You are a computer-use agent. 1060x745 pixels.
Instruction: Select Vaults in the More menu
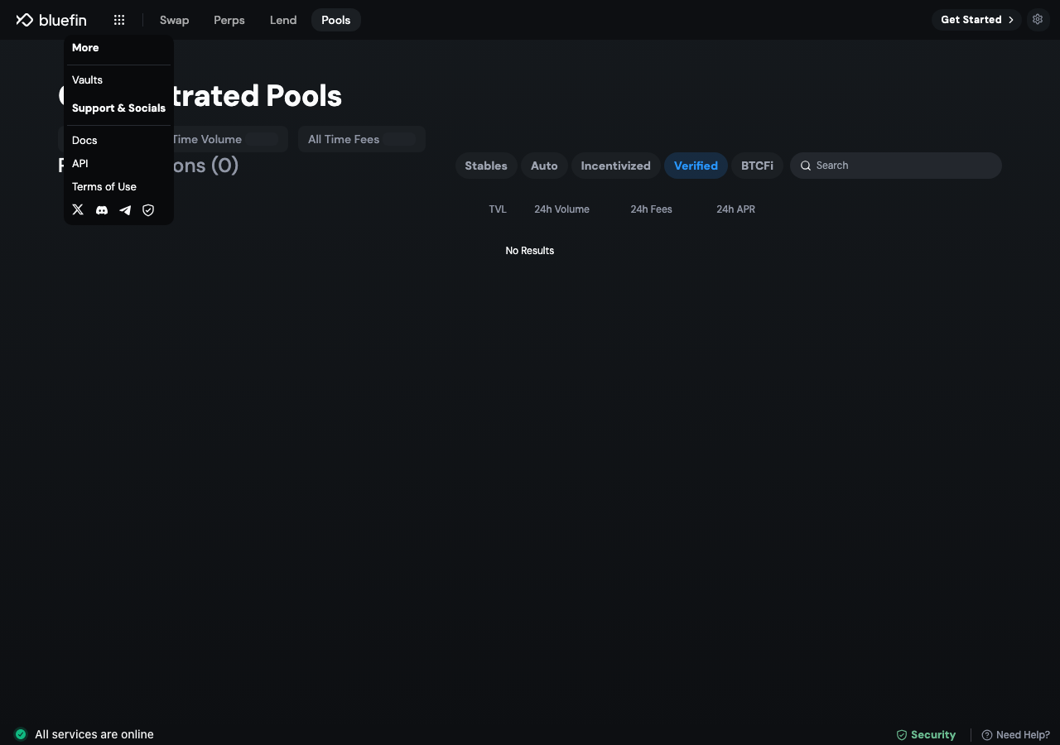[87, 80]
